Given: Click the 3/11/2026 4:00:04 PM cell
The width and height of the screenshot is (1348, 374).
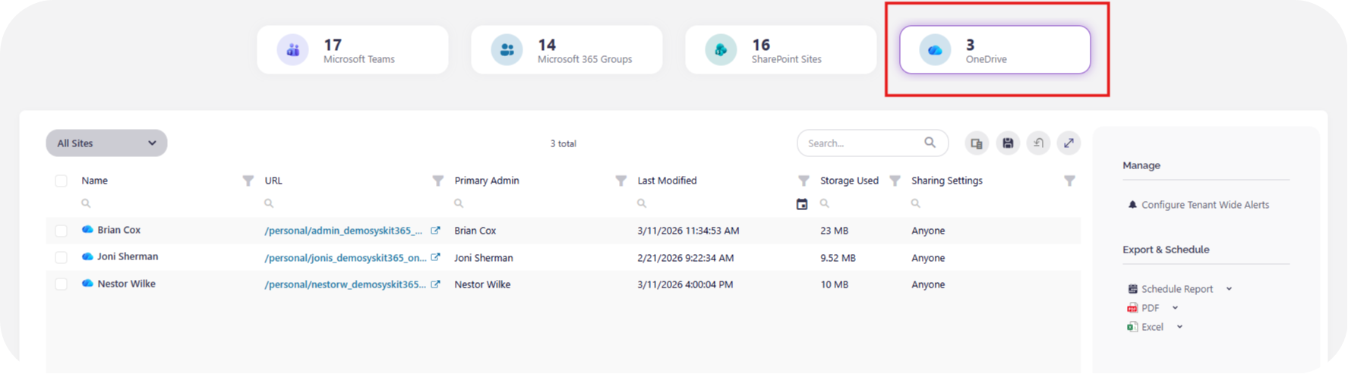Looking at the screenshot, I should pyautogui.click(x=685, y=284).
